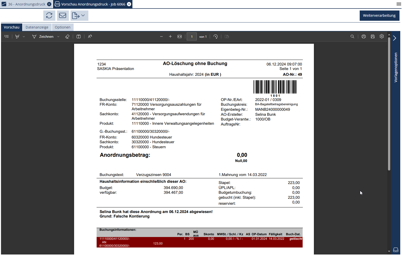Switch to the Datenanzeige tab
This screenshot has height=257, width=402.
click(x=37, y=27)
